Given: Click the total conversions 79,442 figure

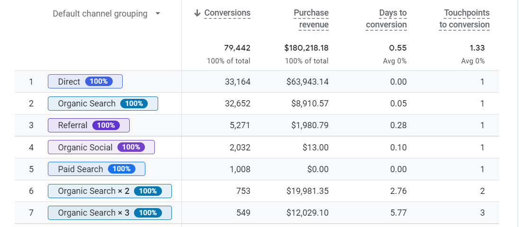Looking at the screenshot, I should click(237, 48).
